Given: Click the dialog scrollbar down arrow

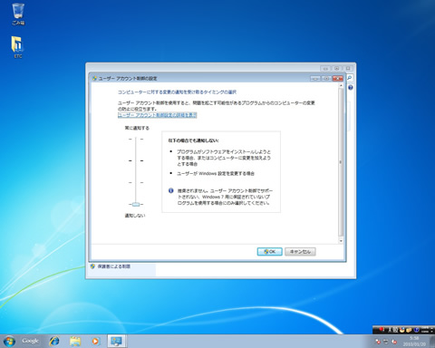Looking at the screenshot, I should tap(341, 241).
